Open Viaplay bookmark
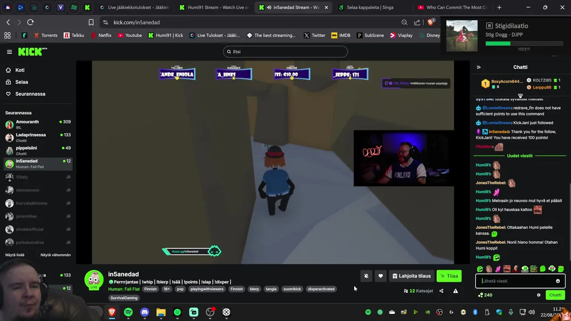This screenshot has height=321, width=571. [401, 35]
